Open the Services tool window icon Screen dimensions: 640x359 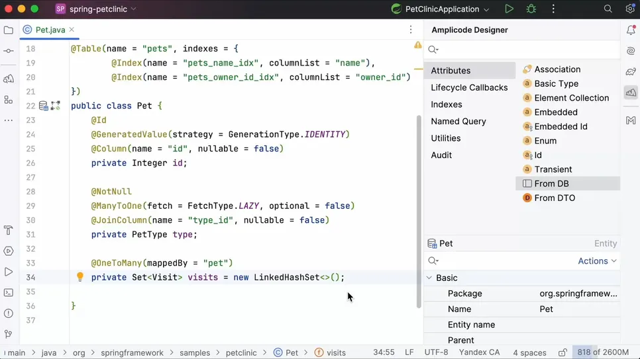(8, 251)
